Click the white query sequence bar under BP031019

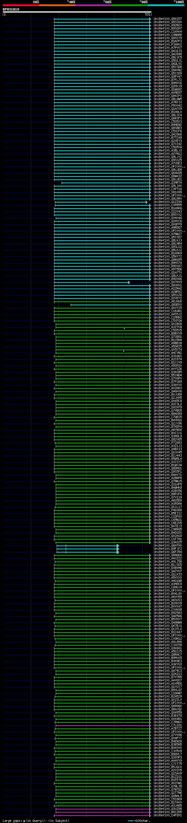click(77, 12)
